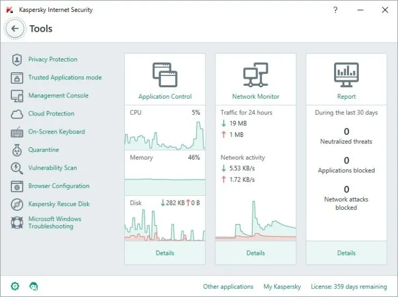
Task: Launch Vulnerability Scan
Action: [x=53, y=168]
